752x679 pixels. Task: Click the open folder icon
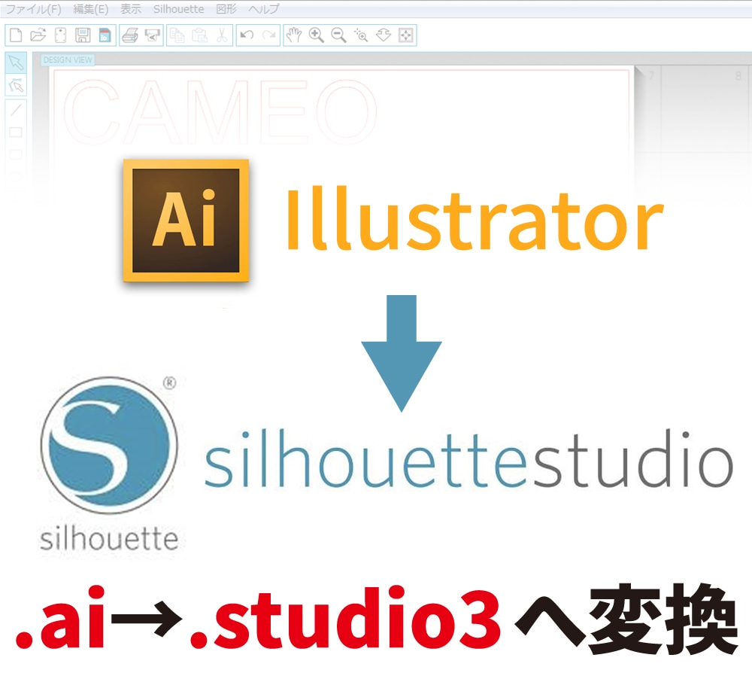pos(38,35)
